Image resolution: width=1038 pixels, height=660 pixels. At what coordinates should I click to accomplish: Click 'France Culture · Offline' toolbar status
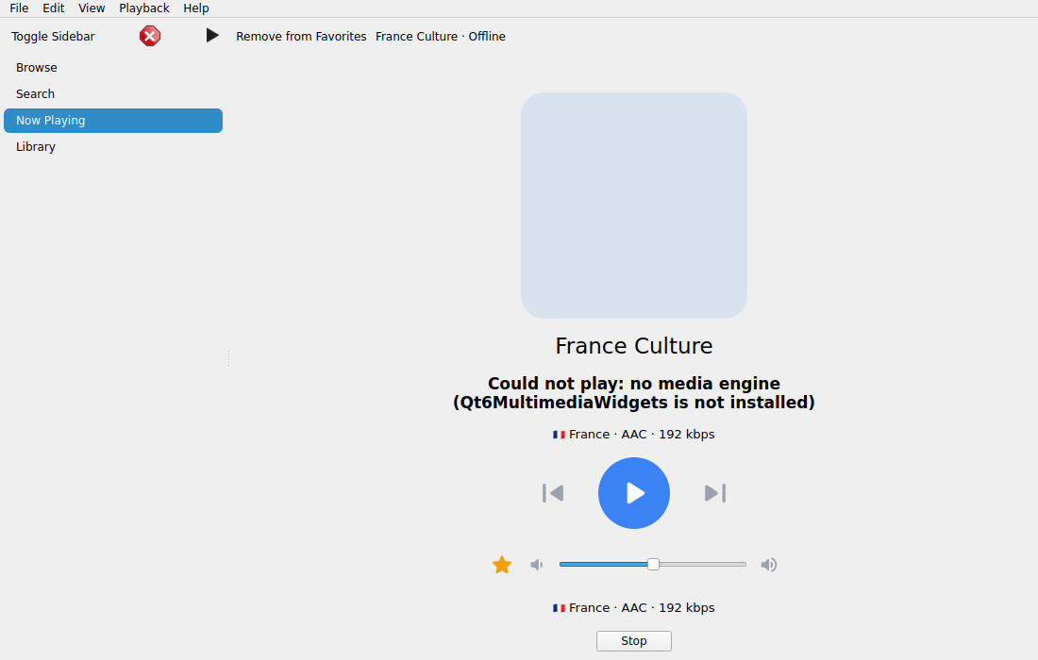(x=441, y=37)
